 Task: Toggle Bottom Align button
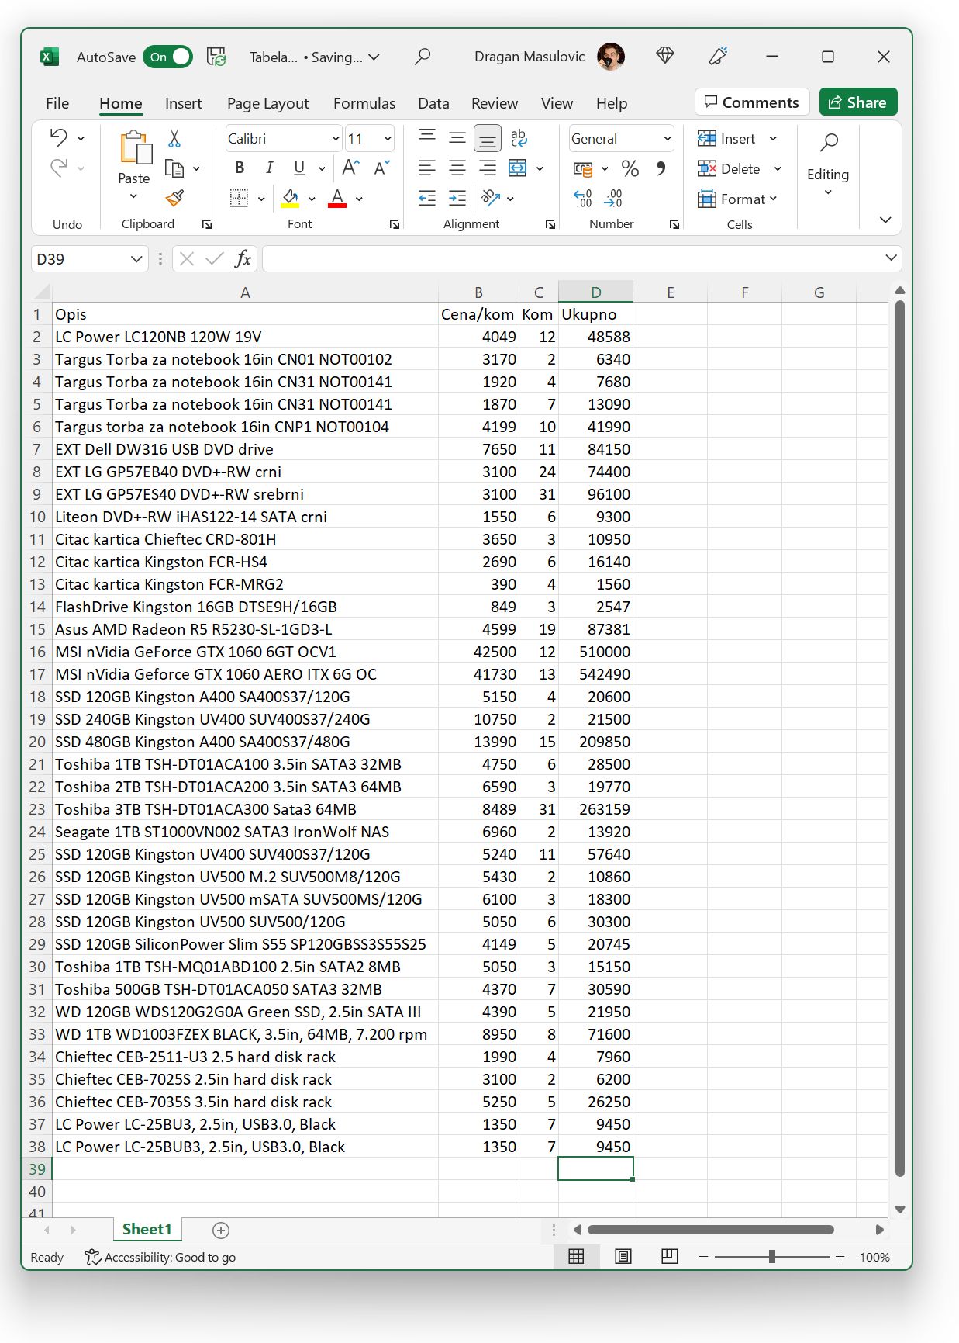[x=488, y=139]
